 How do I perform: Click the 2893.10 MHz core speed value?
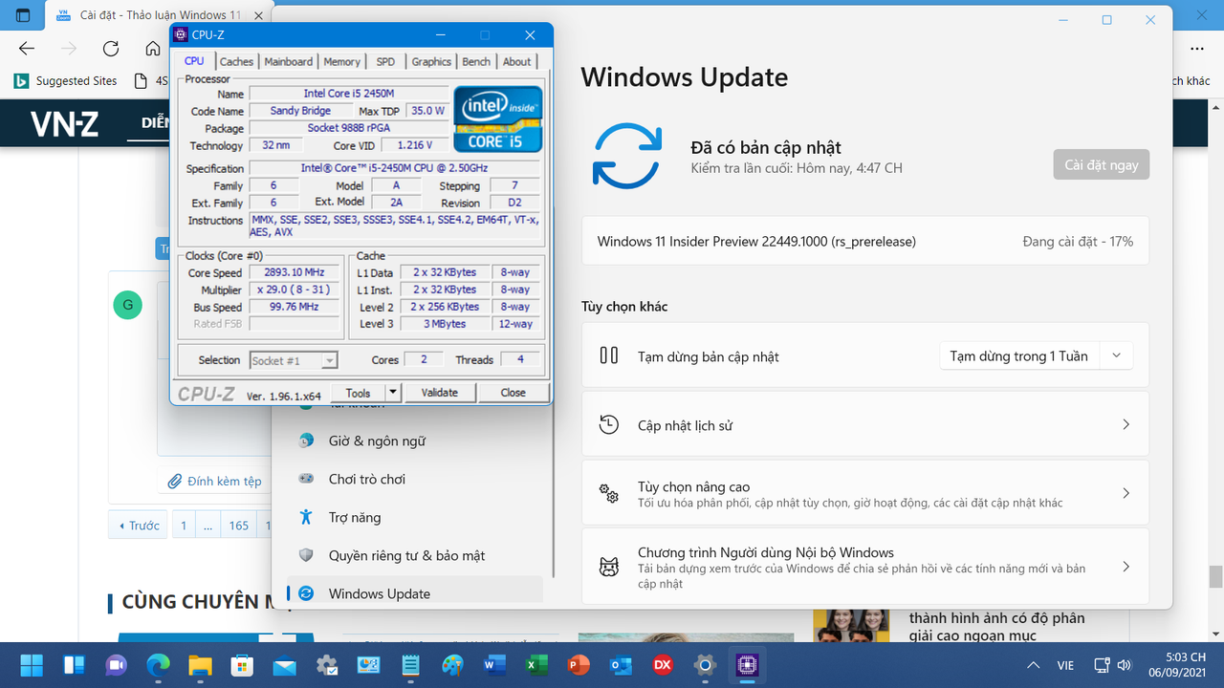295,272
